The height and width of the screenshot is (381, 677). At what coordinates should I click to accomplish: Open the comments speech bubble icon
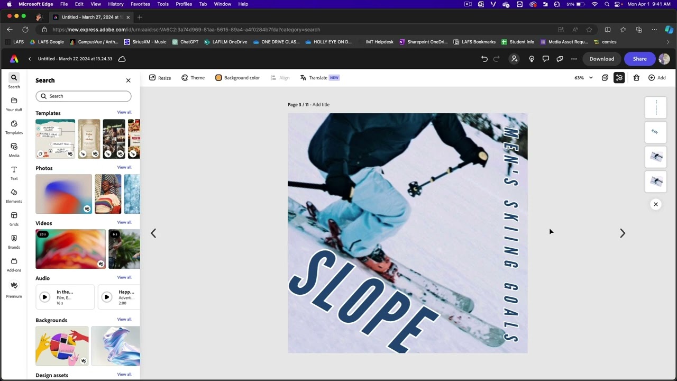pyautogui.click(x=546, y=59)
